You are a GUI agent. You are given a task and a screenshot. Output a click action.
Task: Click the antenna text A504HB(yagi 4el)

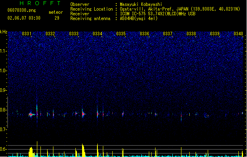pos(139,18)
